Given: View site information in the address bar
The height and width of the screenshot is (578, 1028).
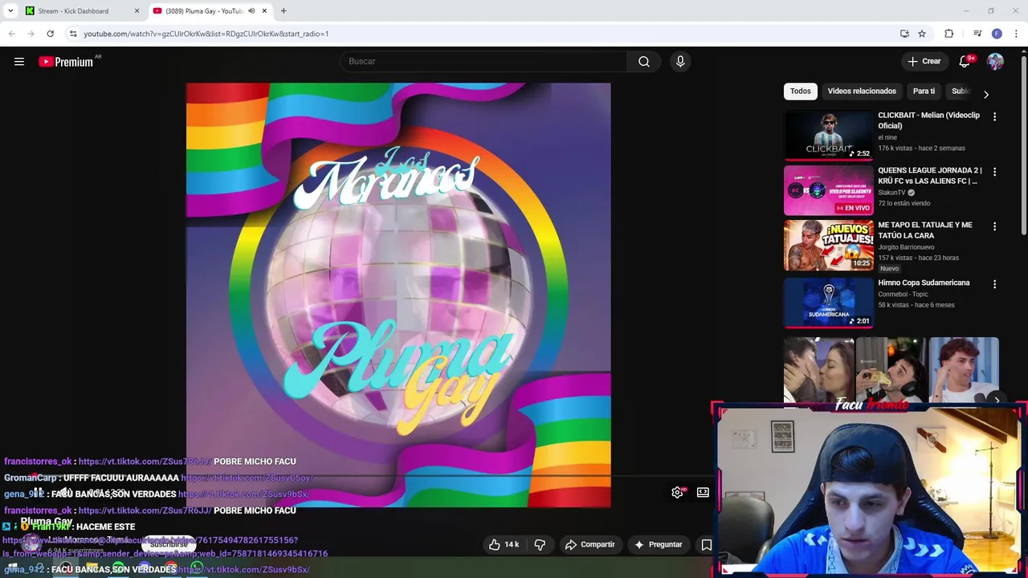Looking at the screenshot, I should (73, 34).
